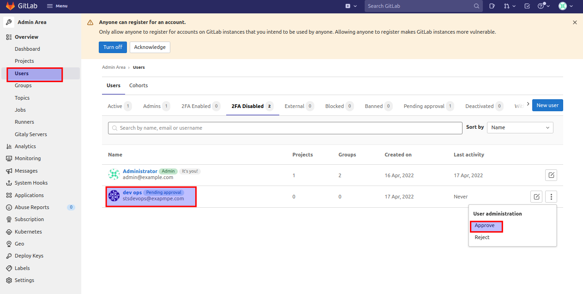Select Users in the sidebar

coord(40,73)
